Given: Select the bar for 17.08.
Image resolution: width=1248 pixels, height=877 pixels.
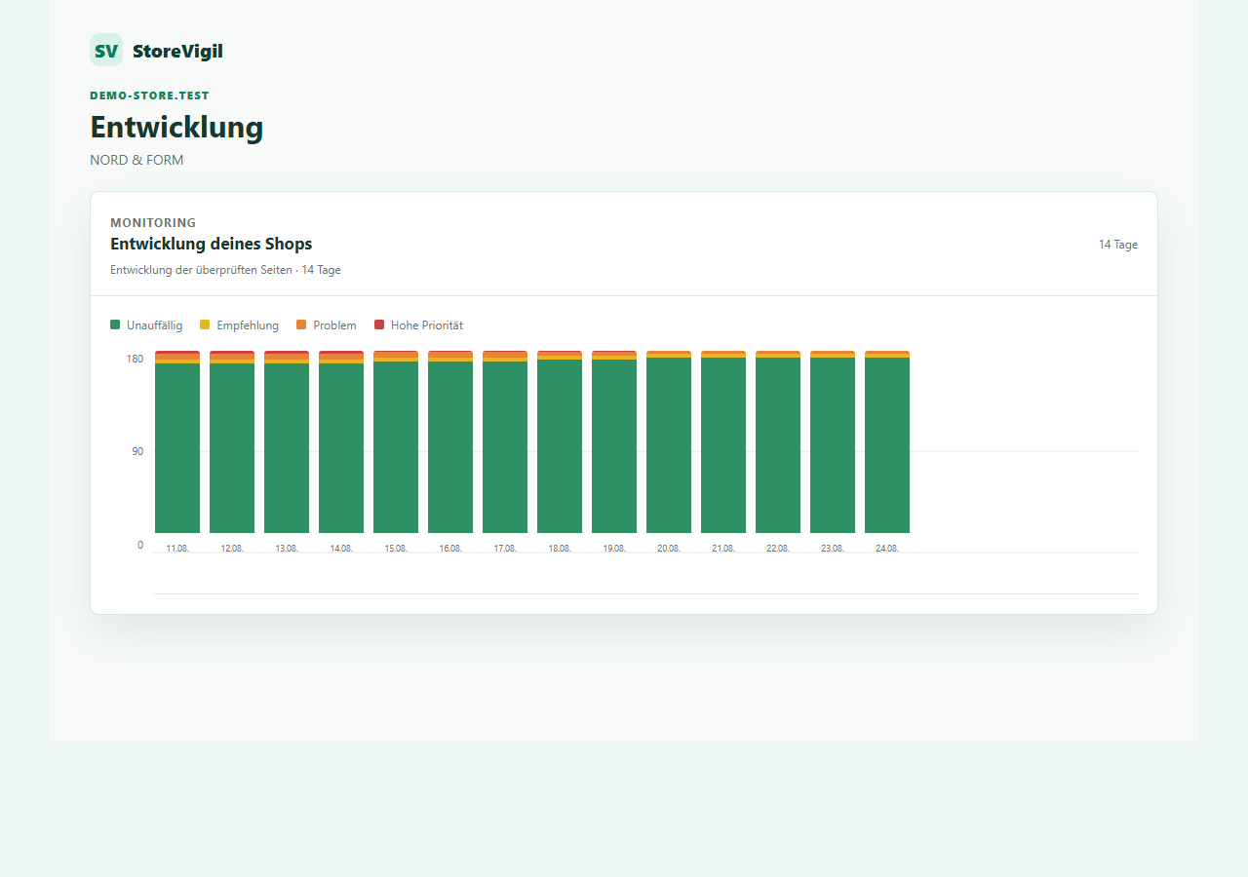Looking at the screenshot, I should click(505, 441).
